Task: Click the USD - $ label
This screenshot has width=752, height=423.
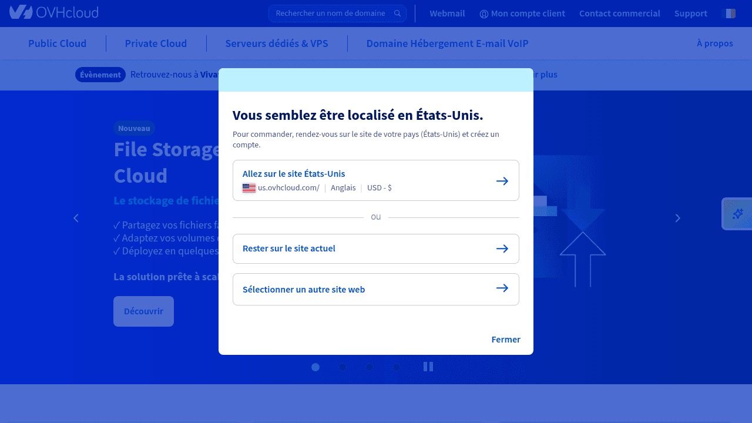Action: tap(380, 188)
